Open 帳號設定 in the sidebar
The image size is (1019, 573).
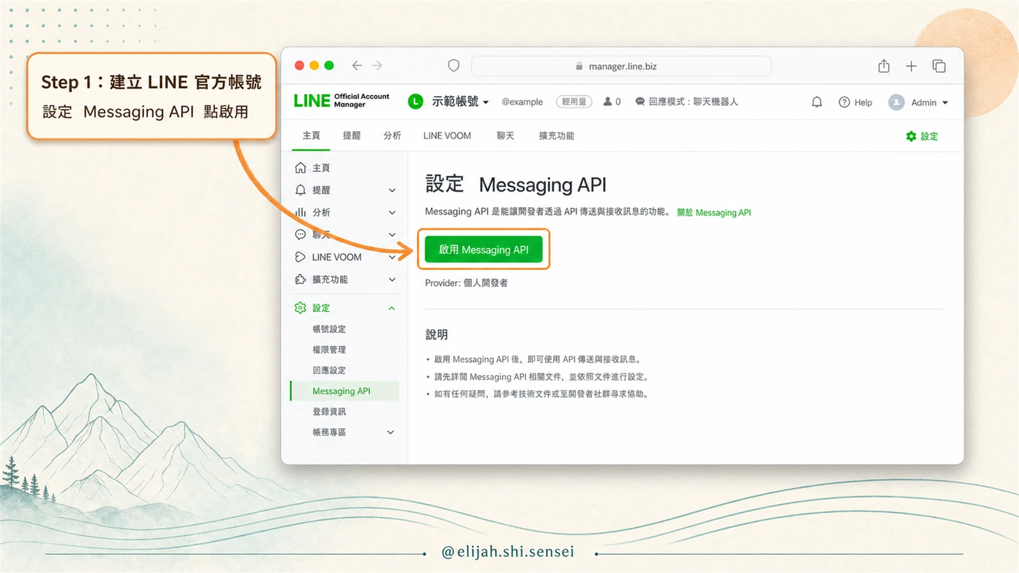329,329
